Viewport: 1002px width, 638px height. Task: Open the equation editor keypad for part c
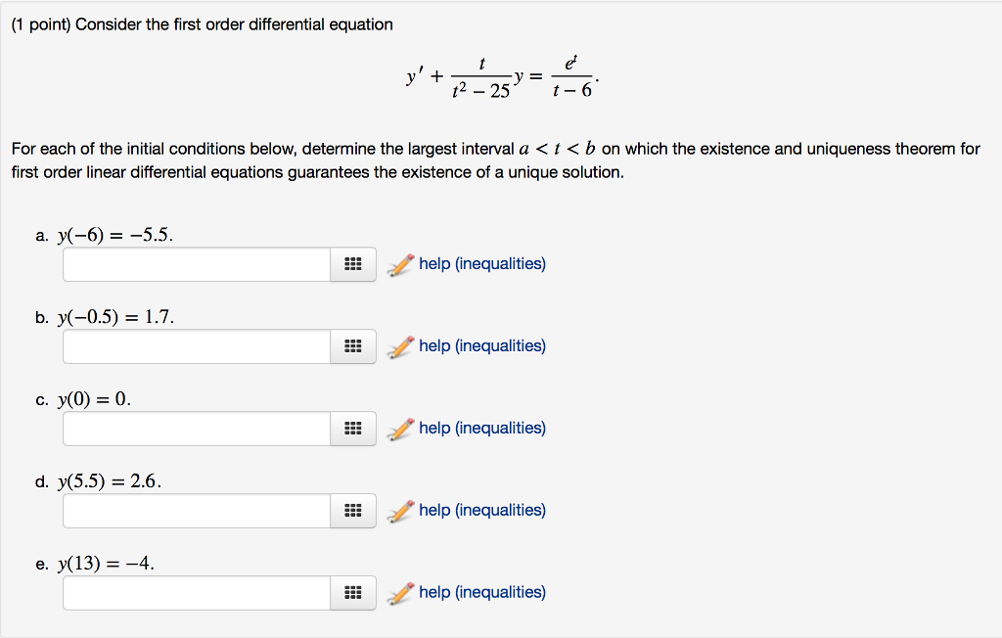tap(354, 429)
